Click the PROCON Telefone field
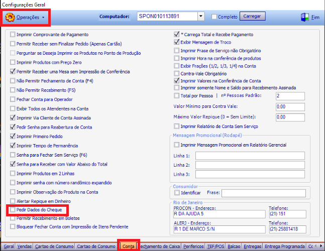 click(287, 214)
